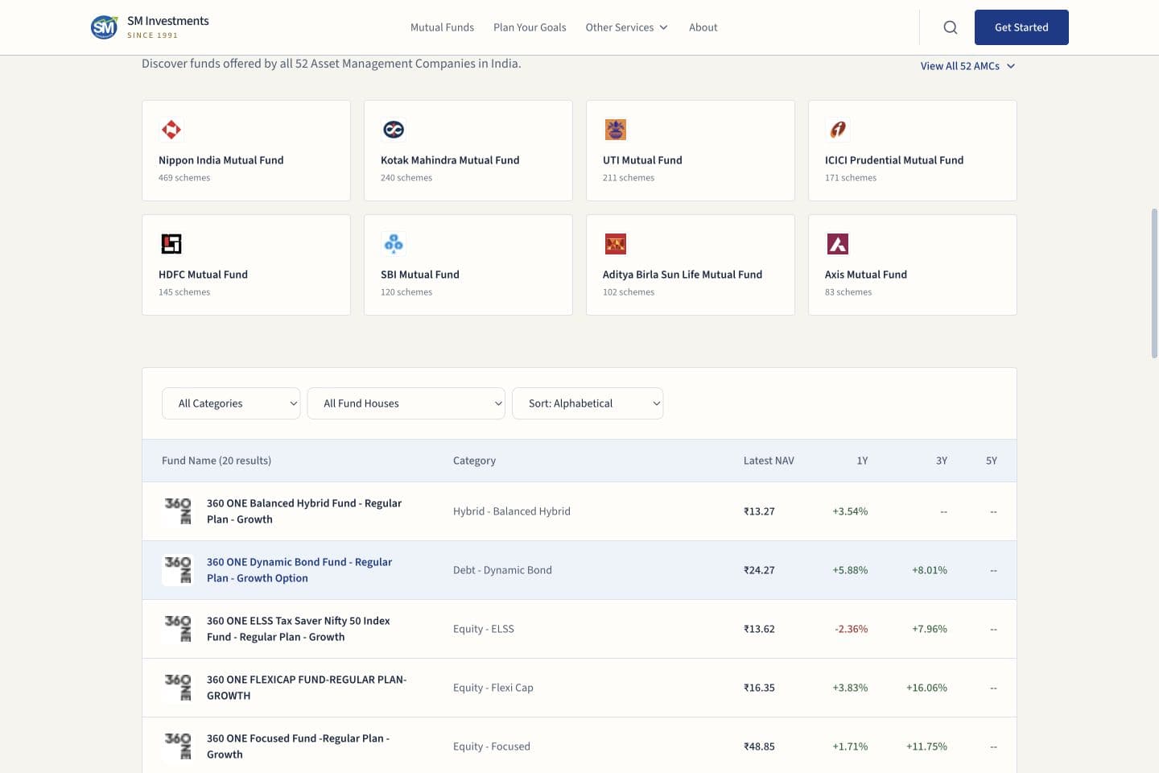Click the 1Y column header
This screenshot has width=1159, height=773.
(x=862, y=461)
